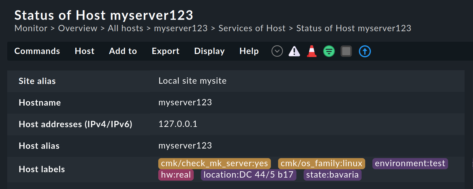This screenshot has height=189, width=473.
Task: Click the cmk/os_family:linux label
Action: pyautogui.click(x=322, y=163)
